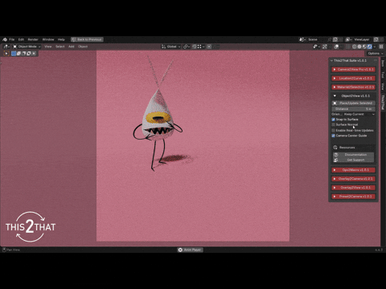
Task: Open the editor type selector
Action: (6, 47)
